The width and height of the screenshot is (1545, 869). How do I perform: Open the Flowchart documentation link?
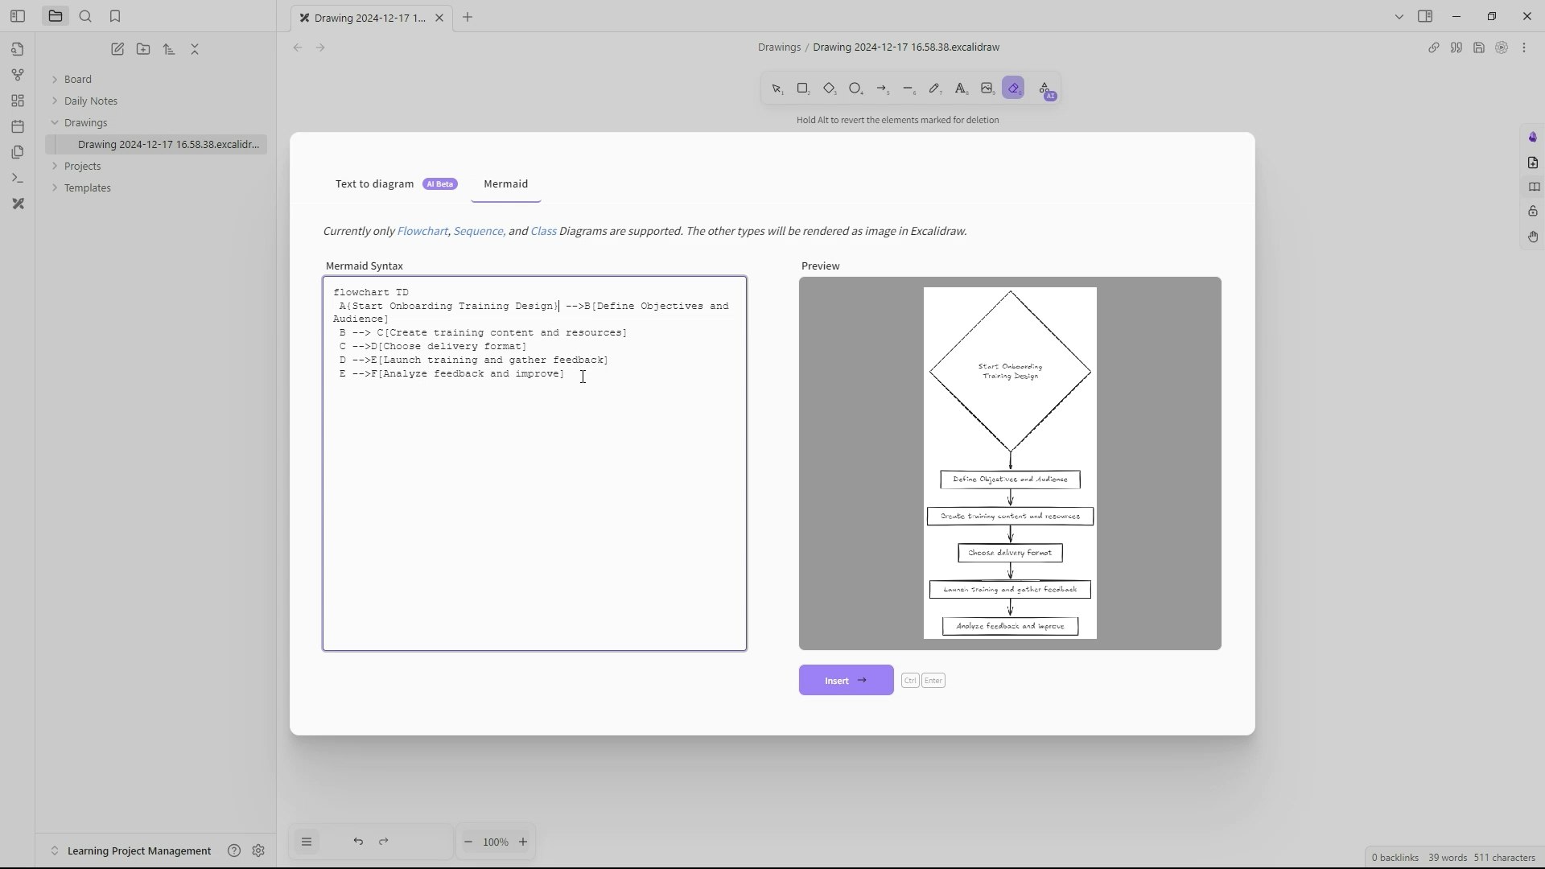pos(422,231)
